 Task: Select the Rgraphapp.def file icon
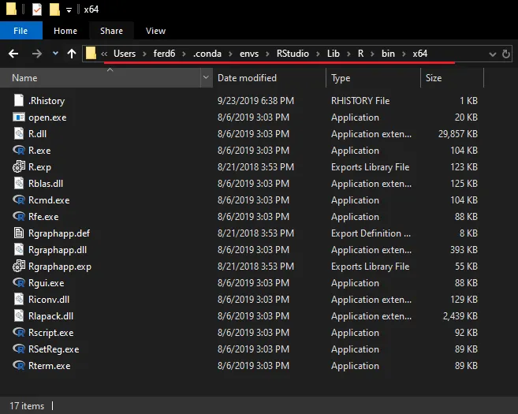(x=20, y=233)
